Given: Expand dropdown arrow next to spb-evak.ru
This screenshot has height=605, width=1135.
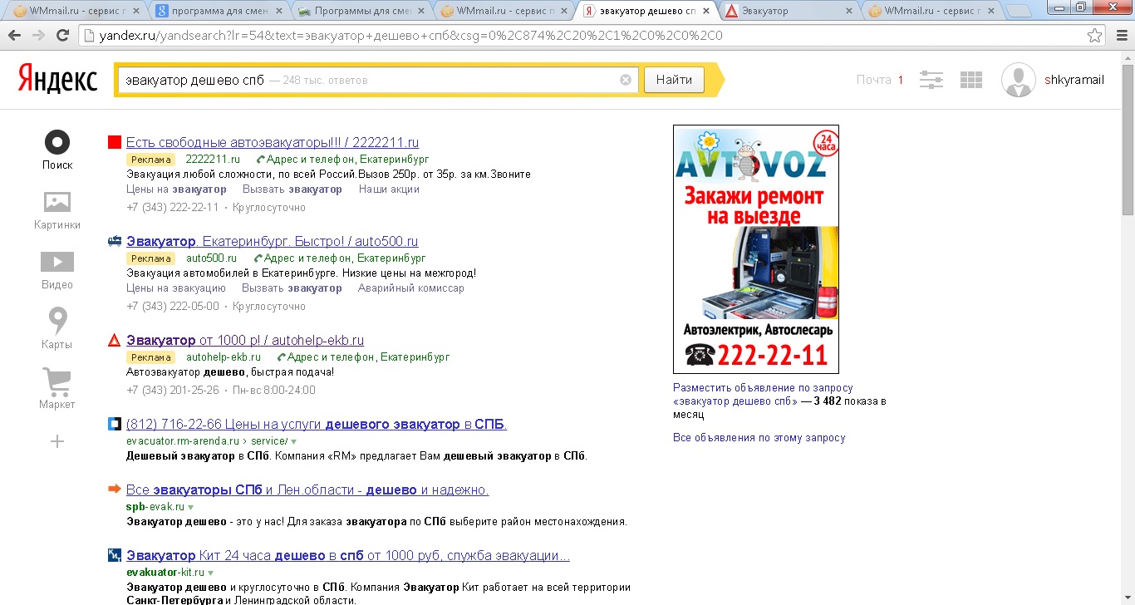Looking at the screenshot, I should (191, 507).
